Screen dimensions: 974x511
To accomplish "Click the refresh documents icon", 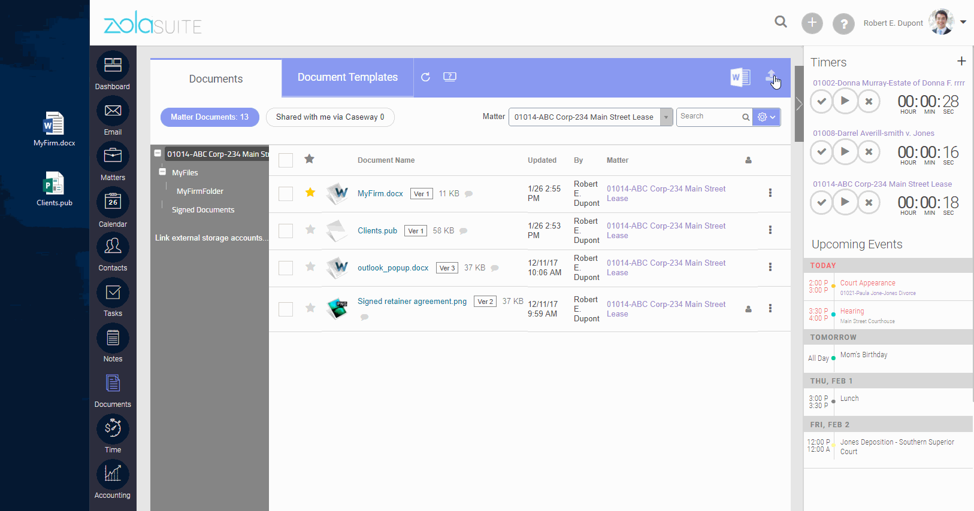I will [425, 77].
